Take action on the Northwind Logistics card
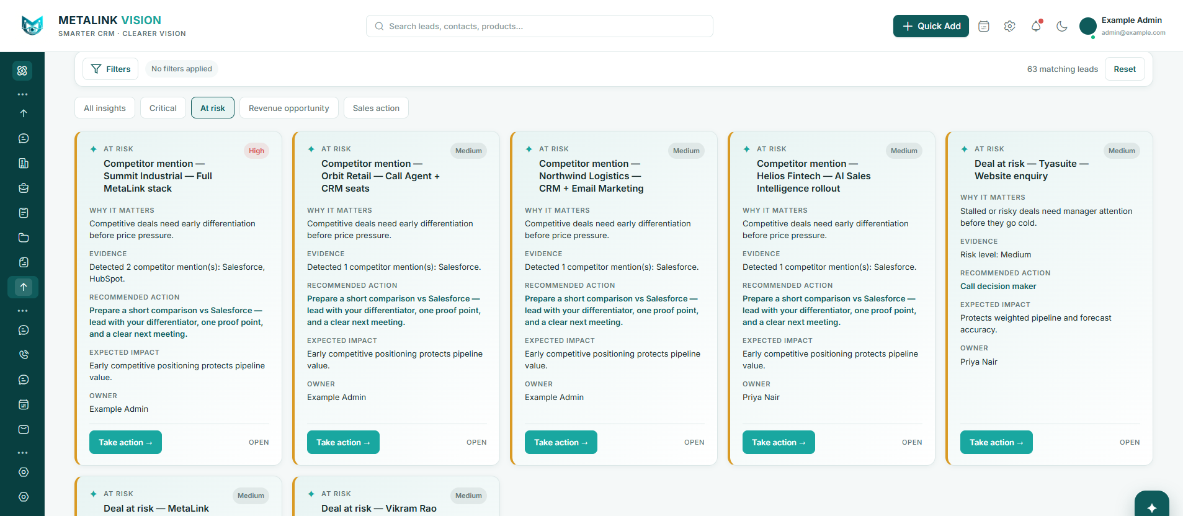This screenshot has height=516, width=1183. click(561, 442)
